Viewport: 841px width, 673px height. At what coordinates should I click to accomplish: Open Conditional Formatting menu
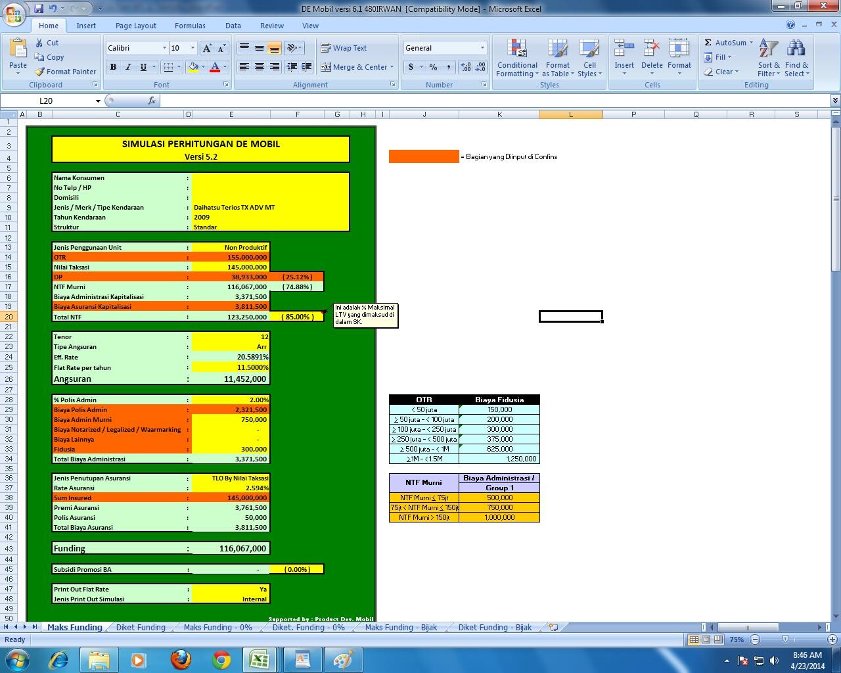517,58
